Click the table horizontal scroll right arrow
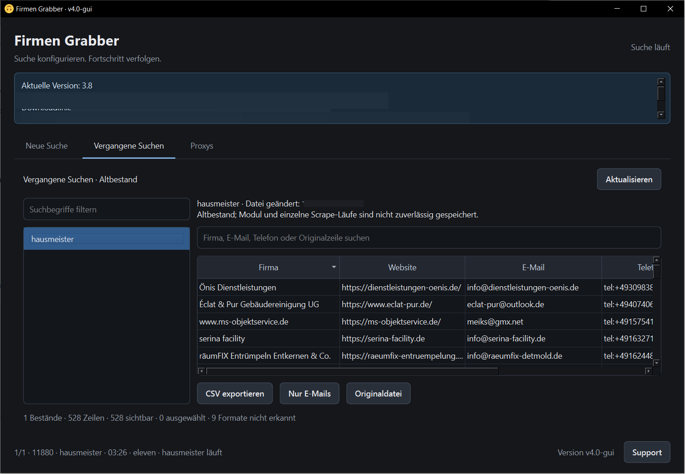This screenshot has width=685, height=474. click(x=649, y=371)
